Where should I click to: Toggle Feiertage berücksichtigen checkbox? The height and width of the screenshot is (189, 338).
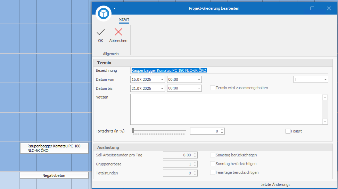[213, 172]
